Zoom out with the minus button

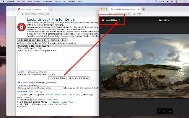(x=159, y=111)
